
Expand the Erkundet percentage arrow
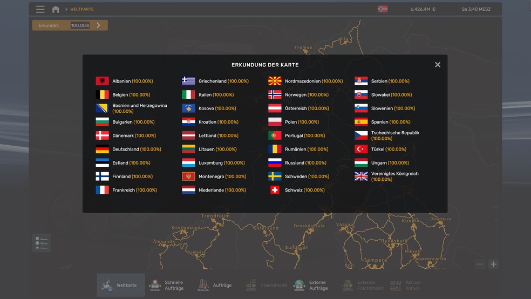(x=99, y=25)
